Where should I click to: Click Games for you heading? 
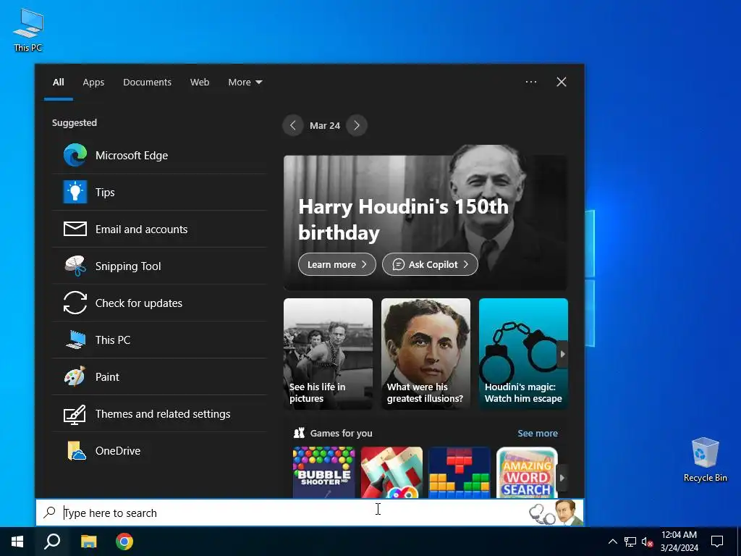coord(342,433)
